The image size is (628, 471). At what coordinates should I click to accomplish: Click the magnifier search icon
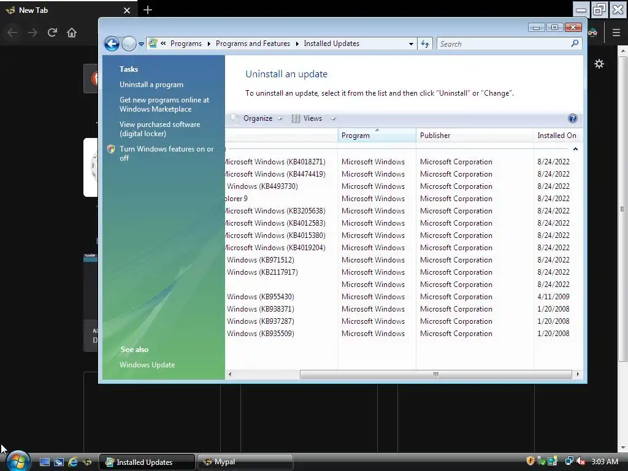[x=575, y=44]
